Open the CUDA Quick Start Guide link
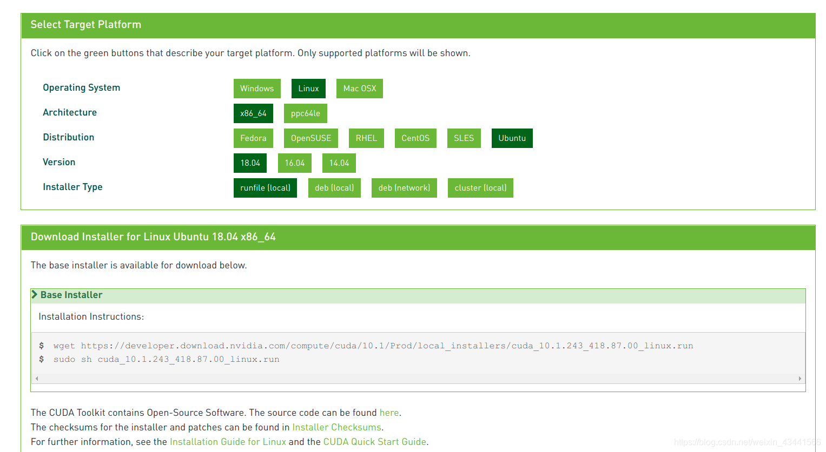 tap(374, 442)
